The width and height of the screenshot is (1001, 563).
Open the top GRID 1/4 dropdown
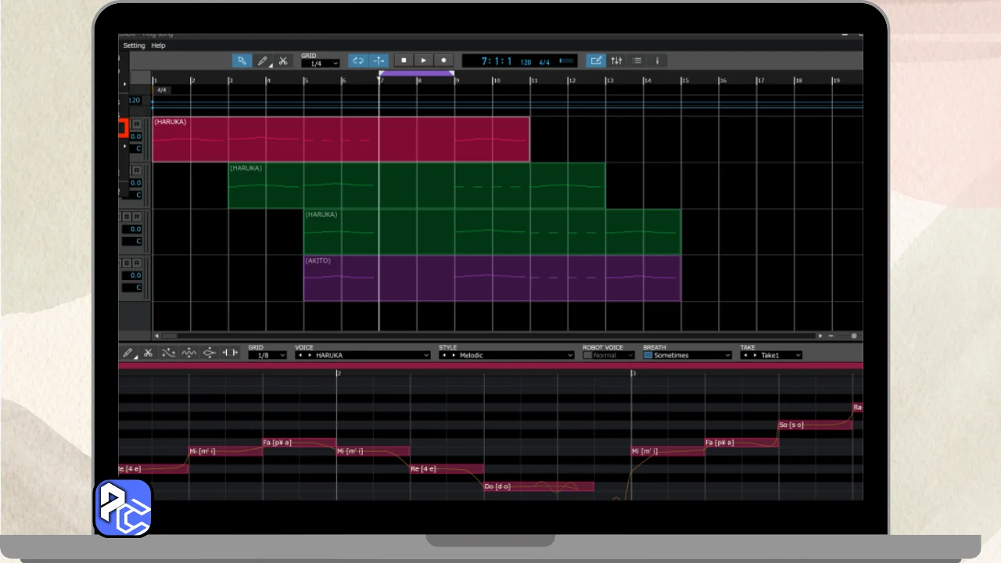tap(321, 63)
